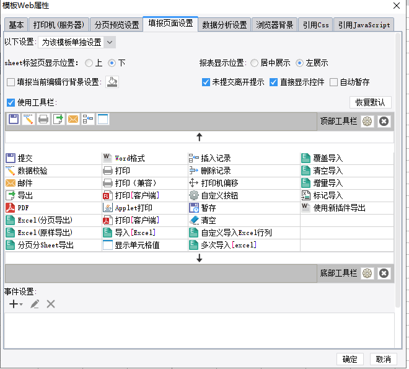Image resolution: width=409 pixels, height=369 pixels.
Task: Open top toolbar settings gear
Action: [x=367, y=121]
